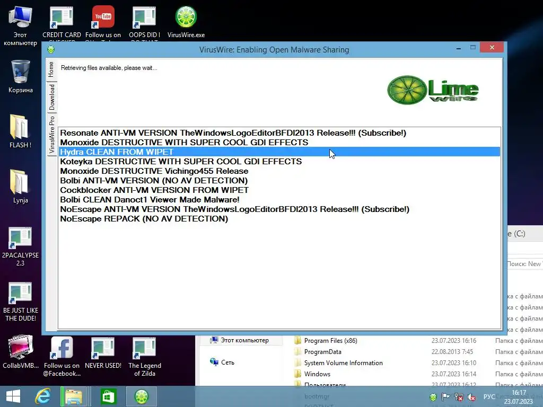543x407 pixels.
Task: Open the BE JUST LIKE THE DUDE! shortcut
Action: pyautogui.click(x=21, y=302)
